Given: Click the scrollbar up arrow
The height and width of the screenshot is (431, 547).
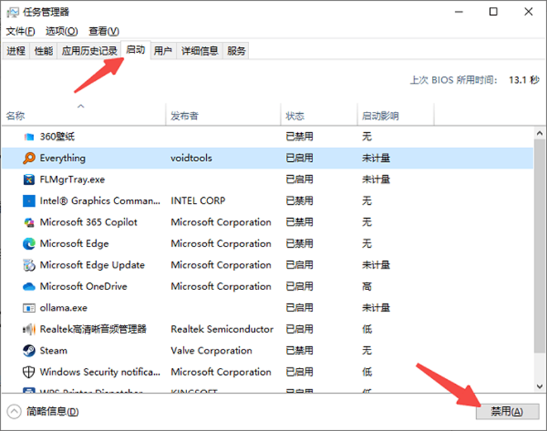Looking at the screenshot, I should (540, 132).
